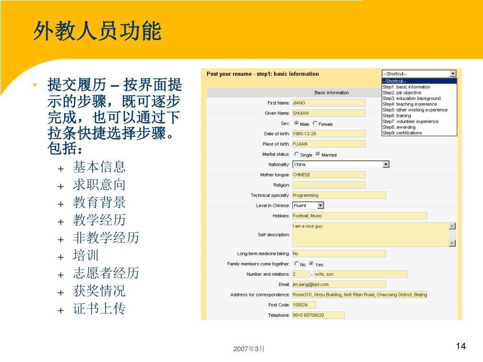483x362 pixels.
Task: Select Yes for family members coming
Action: click(x=311, y=264)
